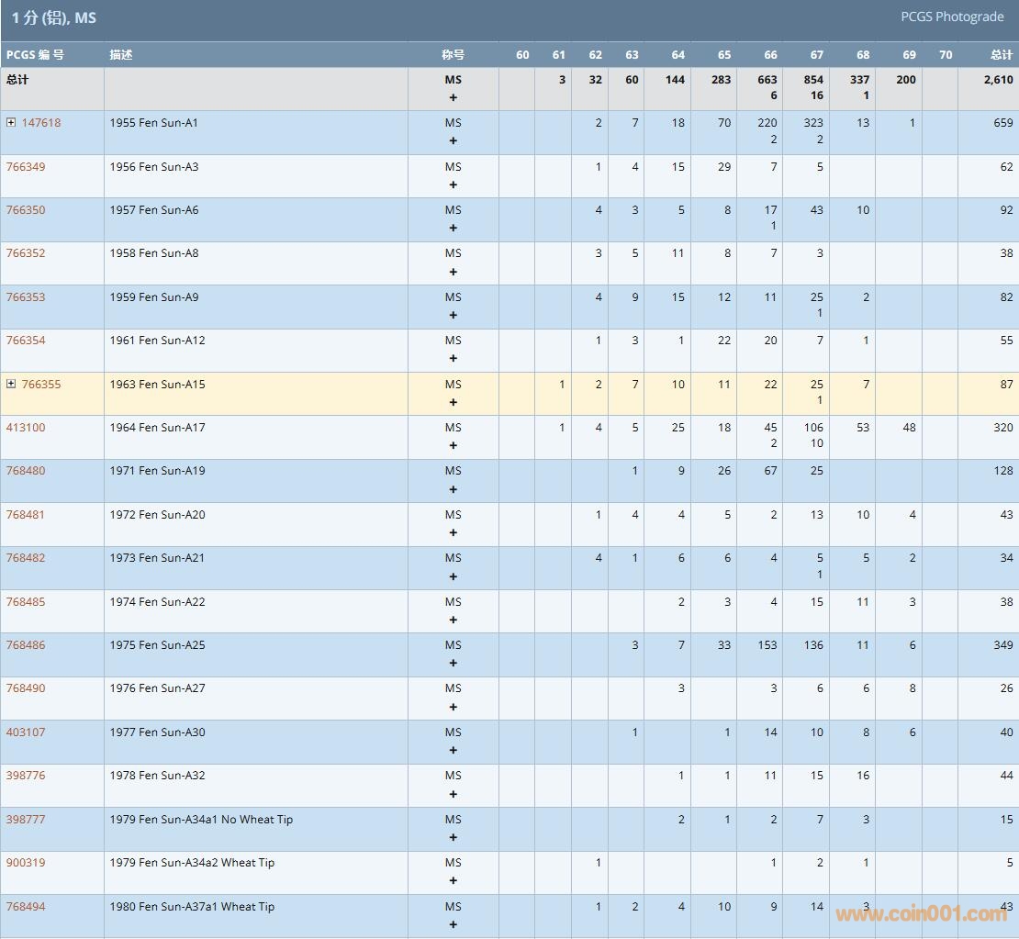Open PCGS number 766349 link

[26, 166]
